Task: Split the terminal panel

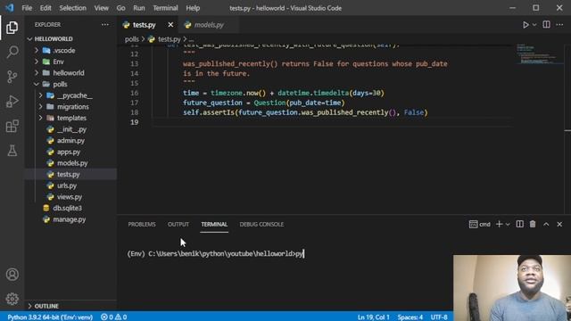Action: coord(519,224)
